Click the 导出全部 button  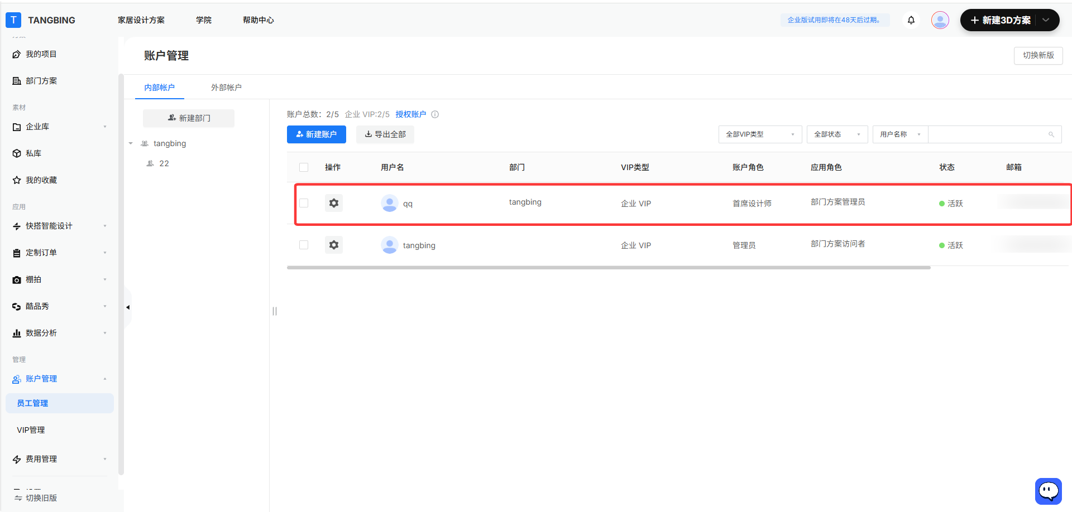(x=385, y=134)
